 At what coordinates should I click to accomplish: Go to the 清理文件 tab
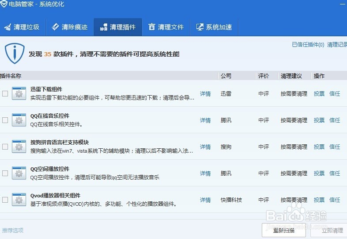166,27
